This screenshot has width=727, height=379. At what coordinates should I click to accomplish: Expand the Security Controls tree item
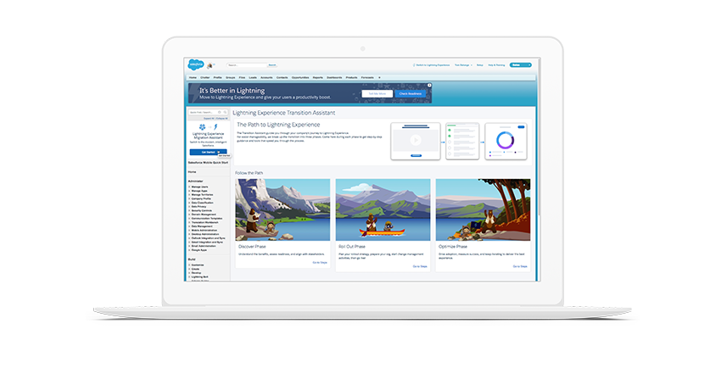190,211
